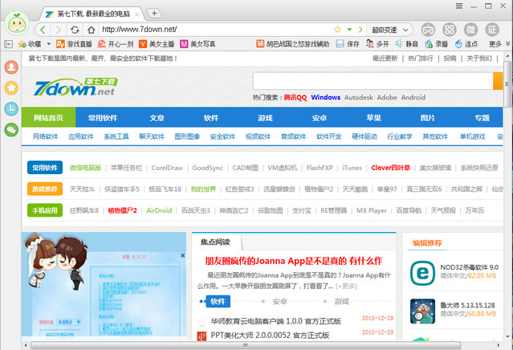
Task: Click the horizontal scrollbar at bottom
Action: (241, 345)
